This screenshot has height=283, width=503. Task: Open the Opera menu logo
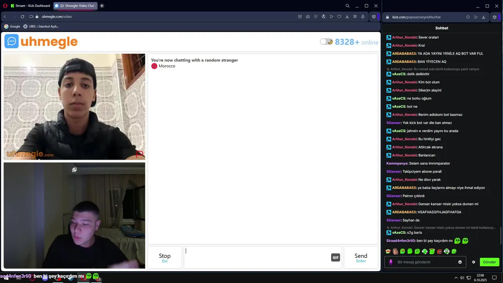point(5,6)
